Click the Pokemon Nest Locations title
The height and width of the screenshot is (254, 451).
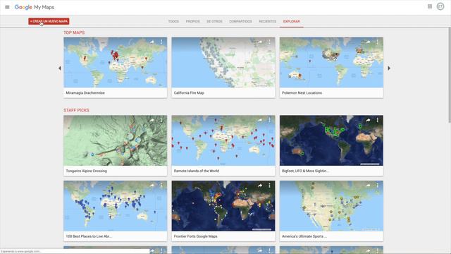point(302,93)
